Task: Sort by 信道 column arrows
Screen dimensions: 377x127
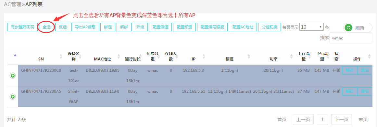Action: click(249, 57)
